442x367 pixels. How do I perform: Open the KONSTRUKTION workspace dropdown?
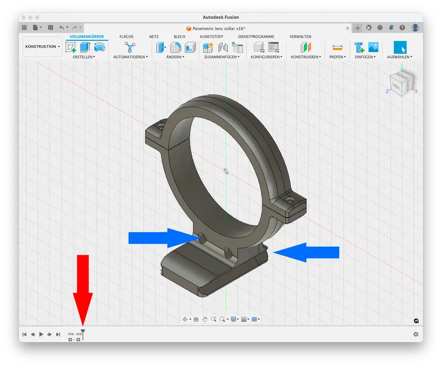[42, 47]
